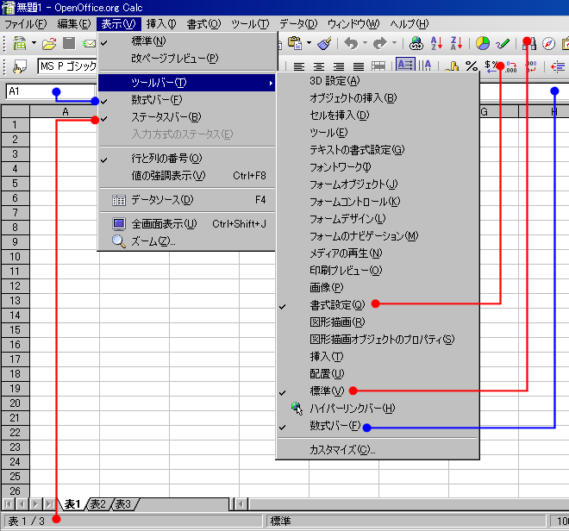Toggle 行と列の番号(O) option
Screen dimensions: 569x531
[x=186, y=159]
